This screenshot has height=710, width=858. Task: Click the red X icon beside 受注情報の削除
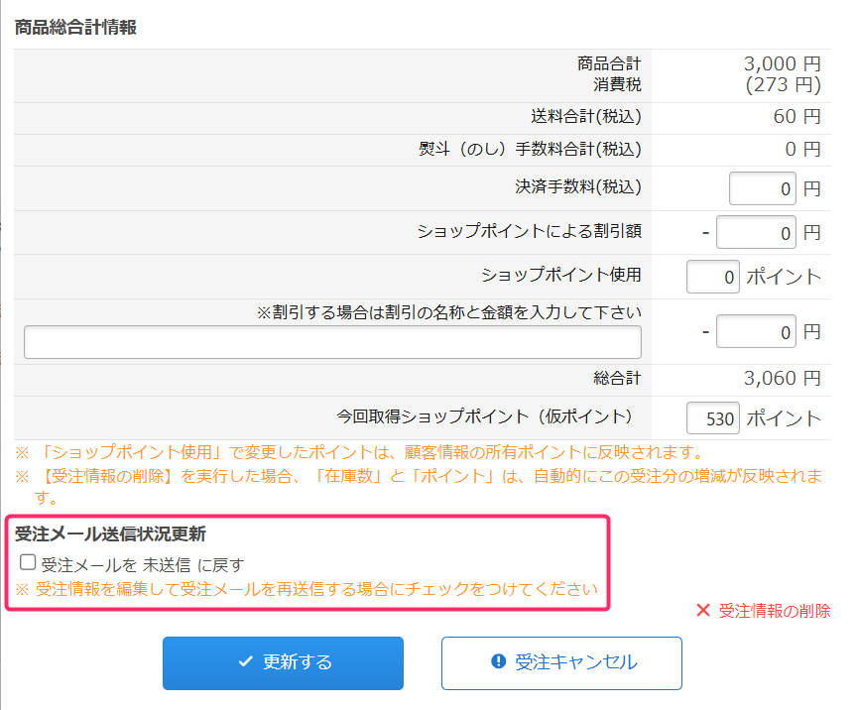pos(703,611)
